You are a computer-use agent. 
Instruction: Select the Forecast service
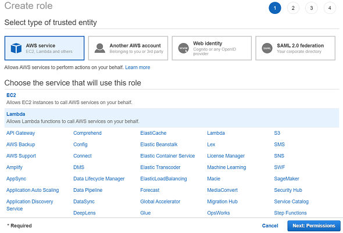(150, 190)
